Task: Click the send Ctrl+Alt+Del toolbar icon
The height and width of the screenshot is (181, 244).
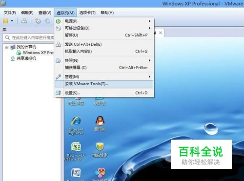Action: point(24,21)
